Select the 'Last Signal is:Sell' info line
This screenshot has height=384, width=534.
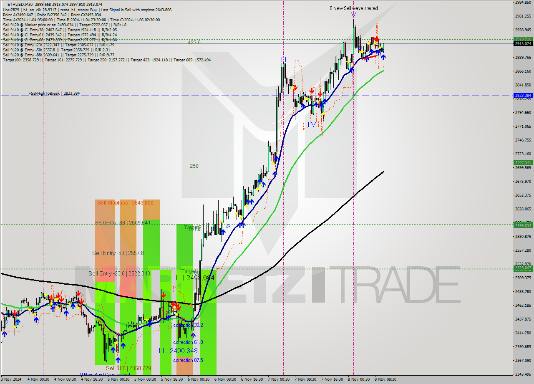(x=87, y=10)
